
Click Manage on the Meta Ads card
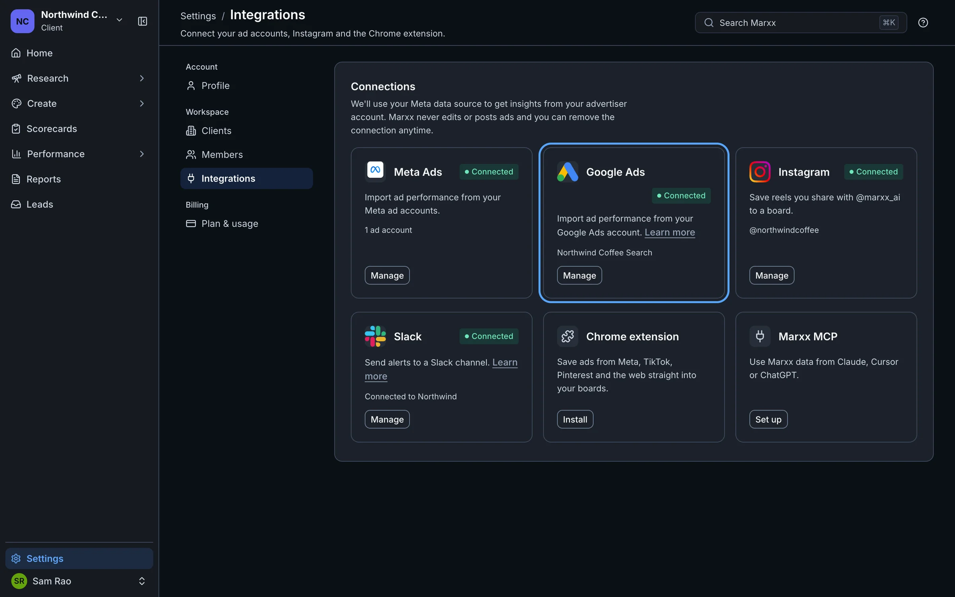click(x=387, y=275)
